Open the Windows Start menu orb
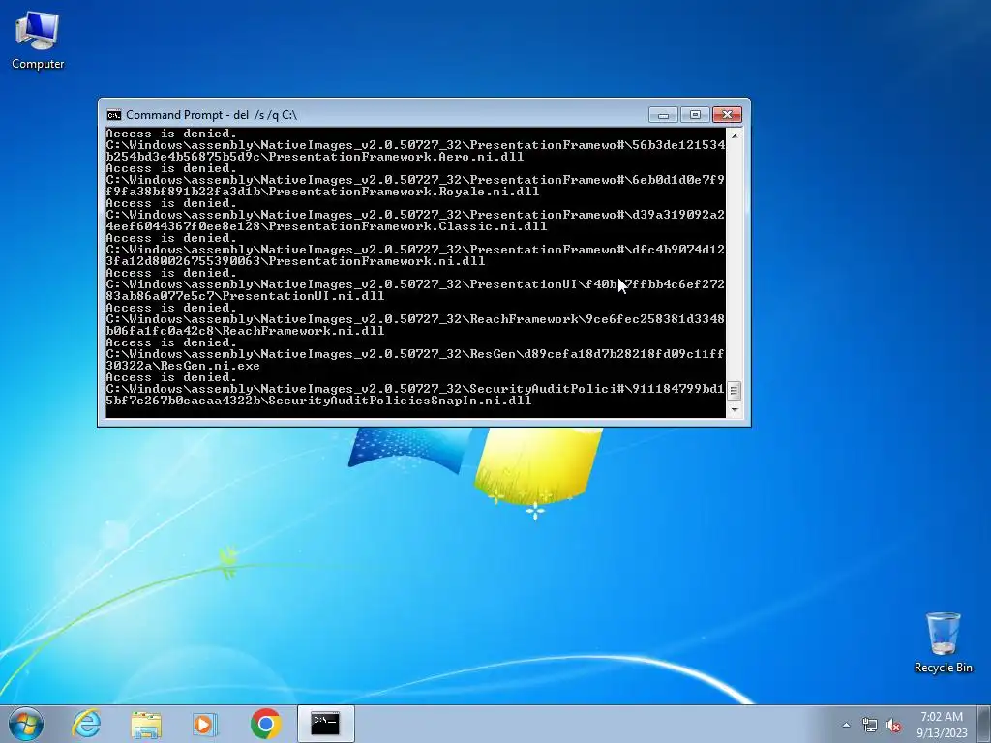This screenshot has width=991, height=743. (26, 724)
